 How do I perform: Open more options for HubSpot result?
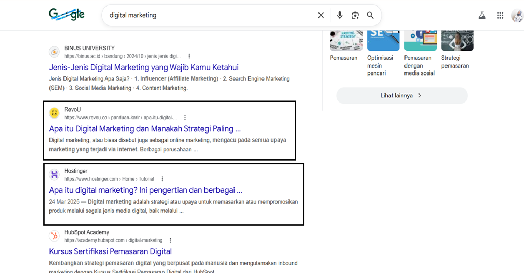[x=170, y=240]
